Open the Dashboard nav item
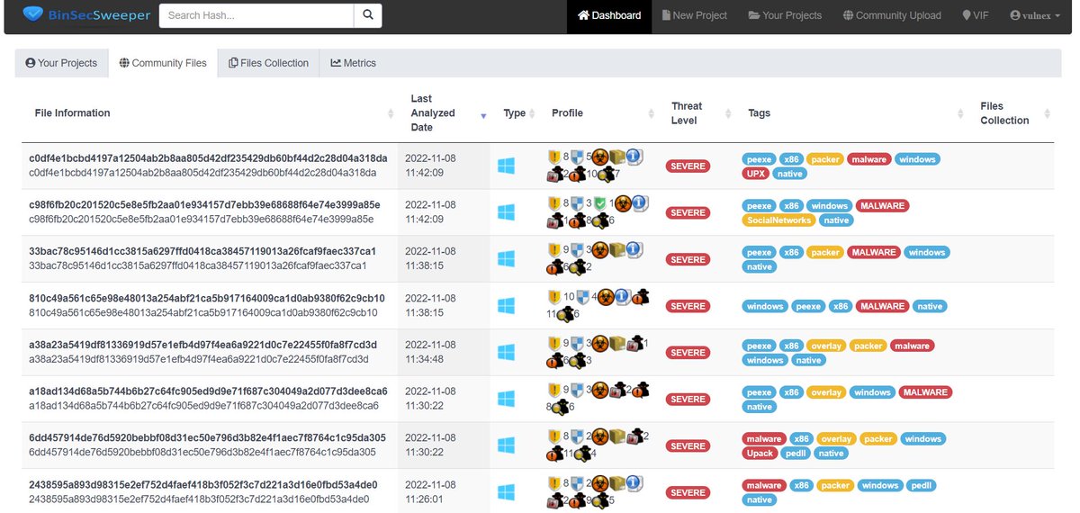 coord(609,15)
